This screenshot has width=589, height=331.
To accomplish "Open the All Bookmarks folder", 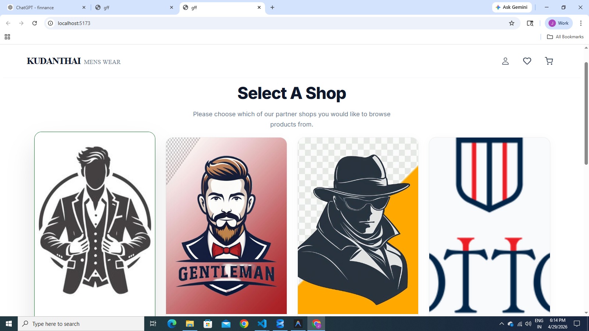I will (x=565, y=37).
